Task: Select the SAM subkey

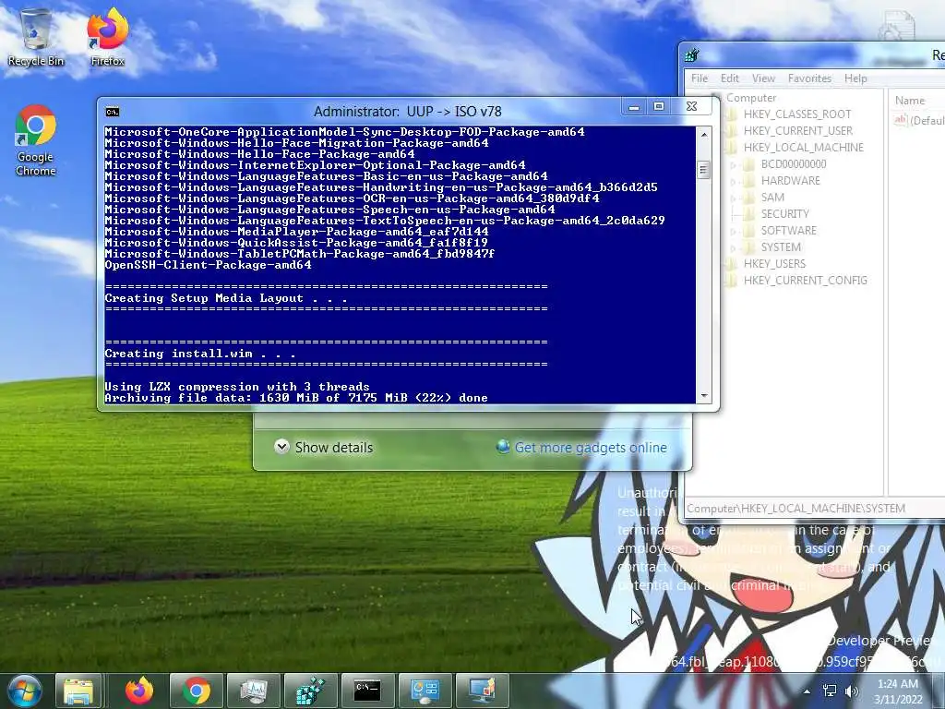Action: point(772,198)
